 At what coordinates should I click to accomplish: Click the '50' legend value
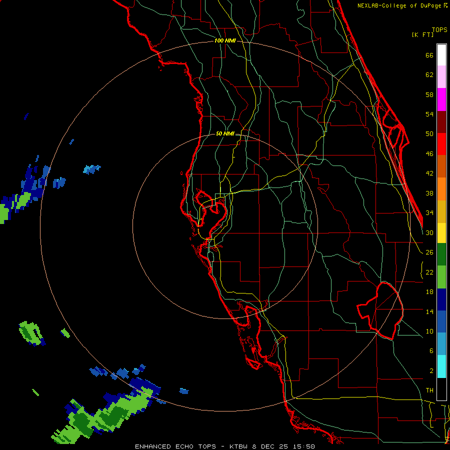[x=429, y=134]
